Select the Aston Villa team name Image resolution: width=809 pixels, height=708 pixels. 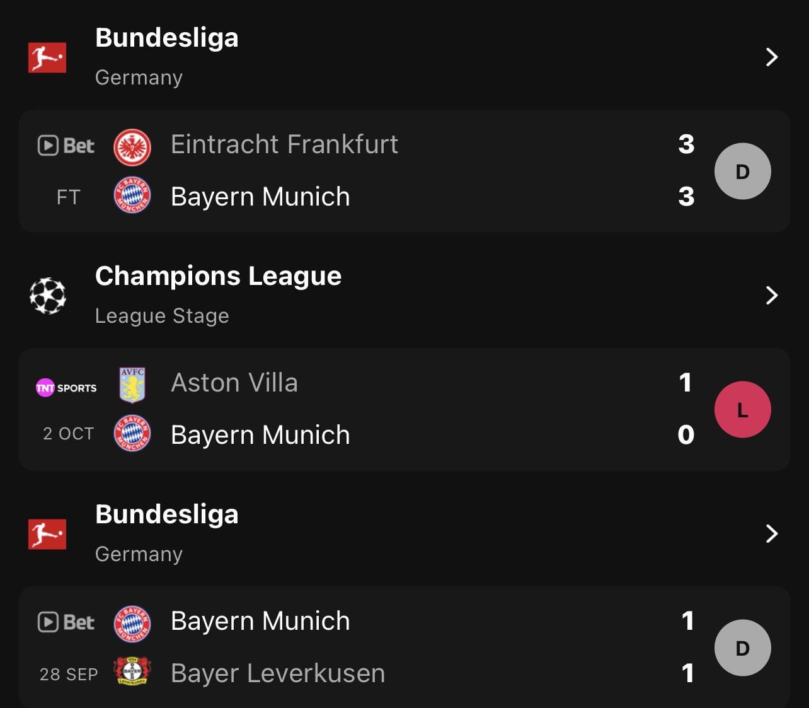click(x=234, y=383)
